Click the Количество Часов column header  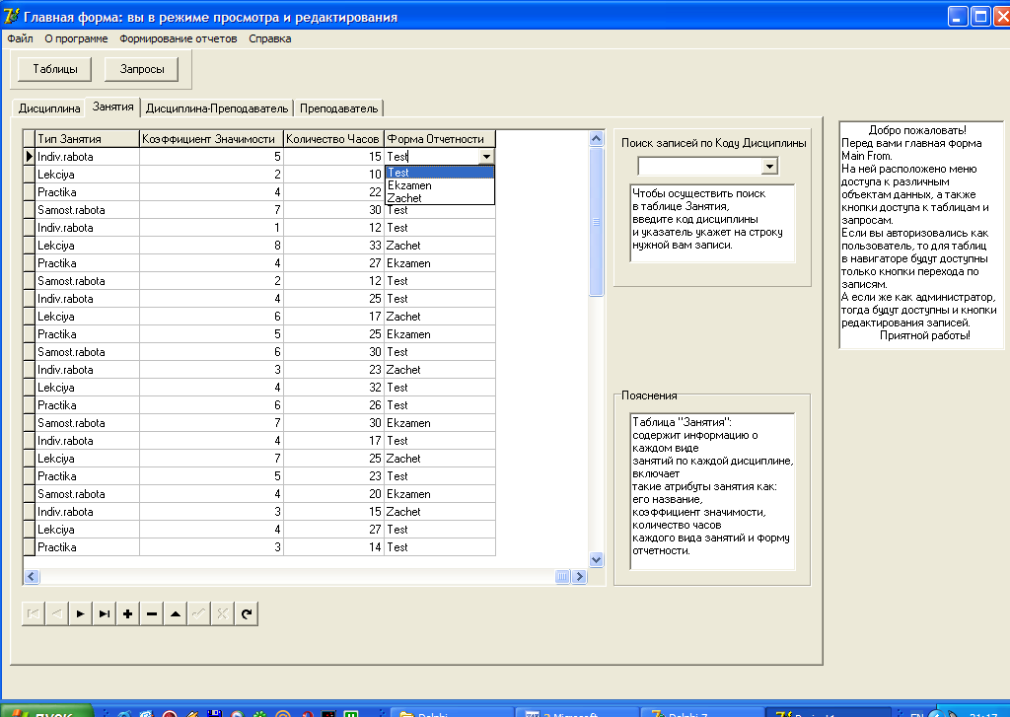(x=333, y=139)
